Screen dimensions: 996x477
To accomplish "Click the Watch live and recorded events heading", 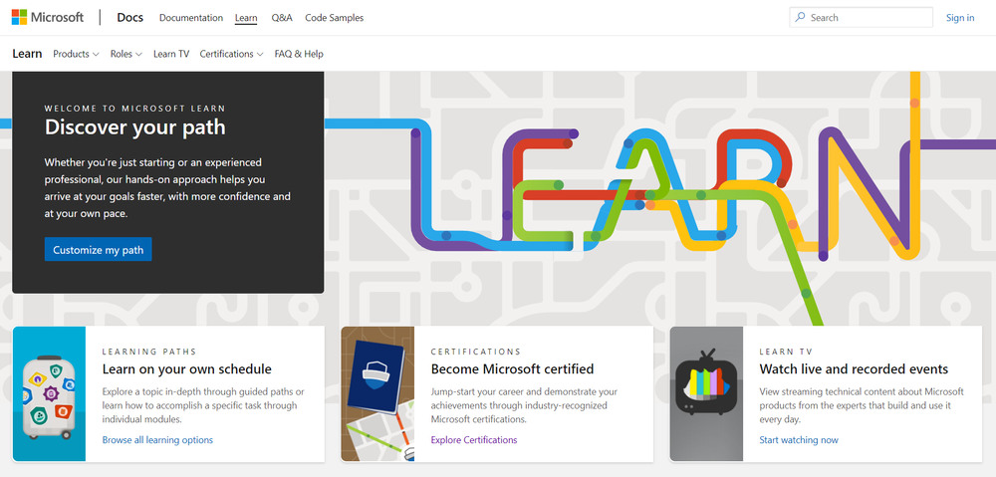I will pyautogui.click(x=854, y=369).
